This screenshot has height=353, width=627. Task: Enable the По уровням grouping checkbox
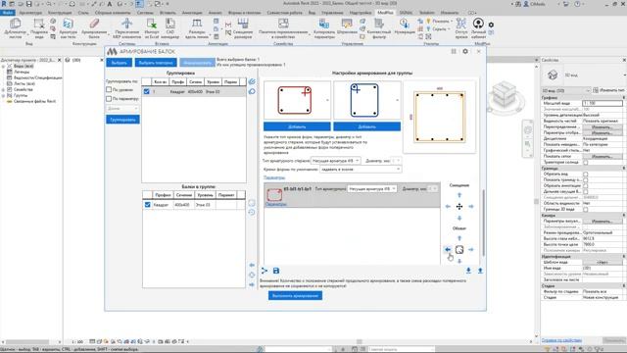click(109, 89)
